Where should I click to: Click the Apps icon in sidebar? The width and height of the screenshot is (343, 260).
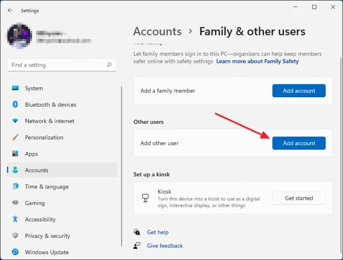click(15, 153)
